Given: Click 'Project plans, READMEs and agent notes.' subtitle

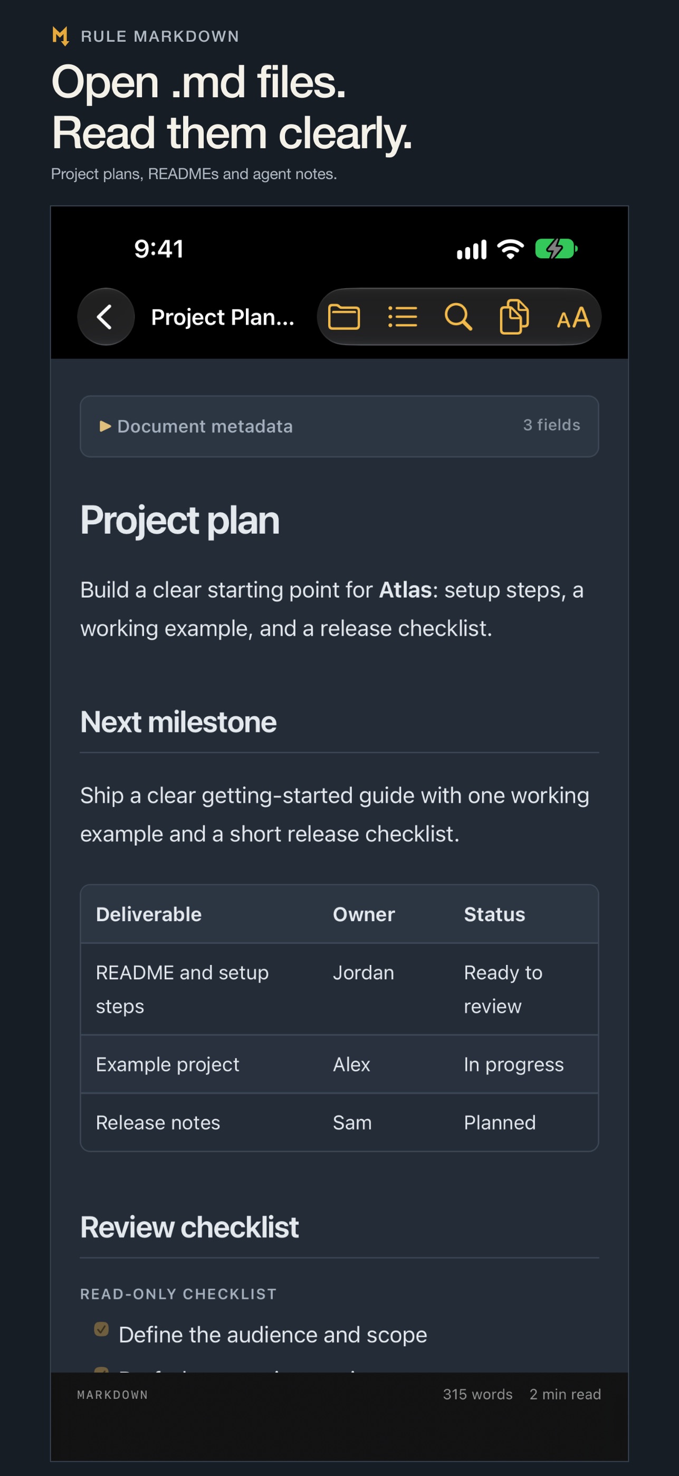Looking at the screenshot, I should (x=194, y=174).
